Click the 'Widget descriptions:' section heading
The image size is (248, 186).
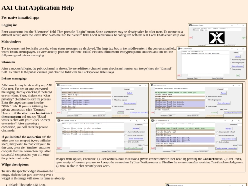[x=15, y=165]
